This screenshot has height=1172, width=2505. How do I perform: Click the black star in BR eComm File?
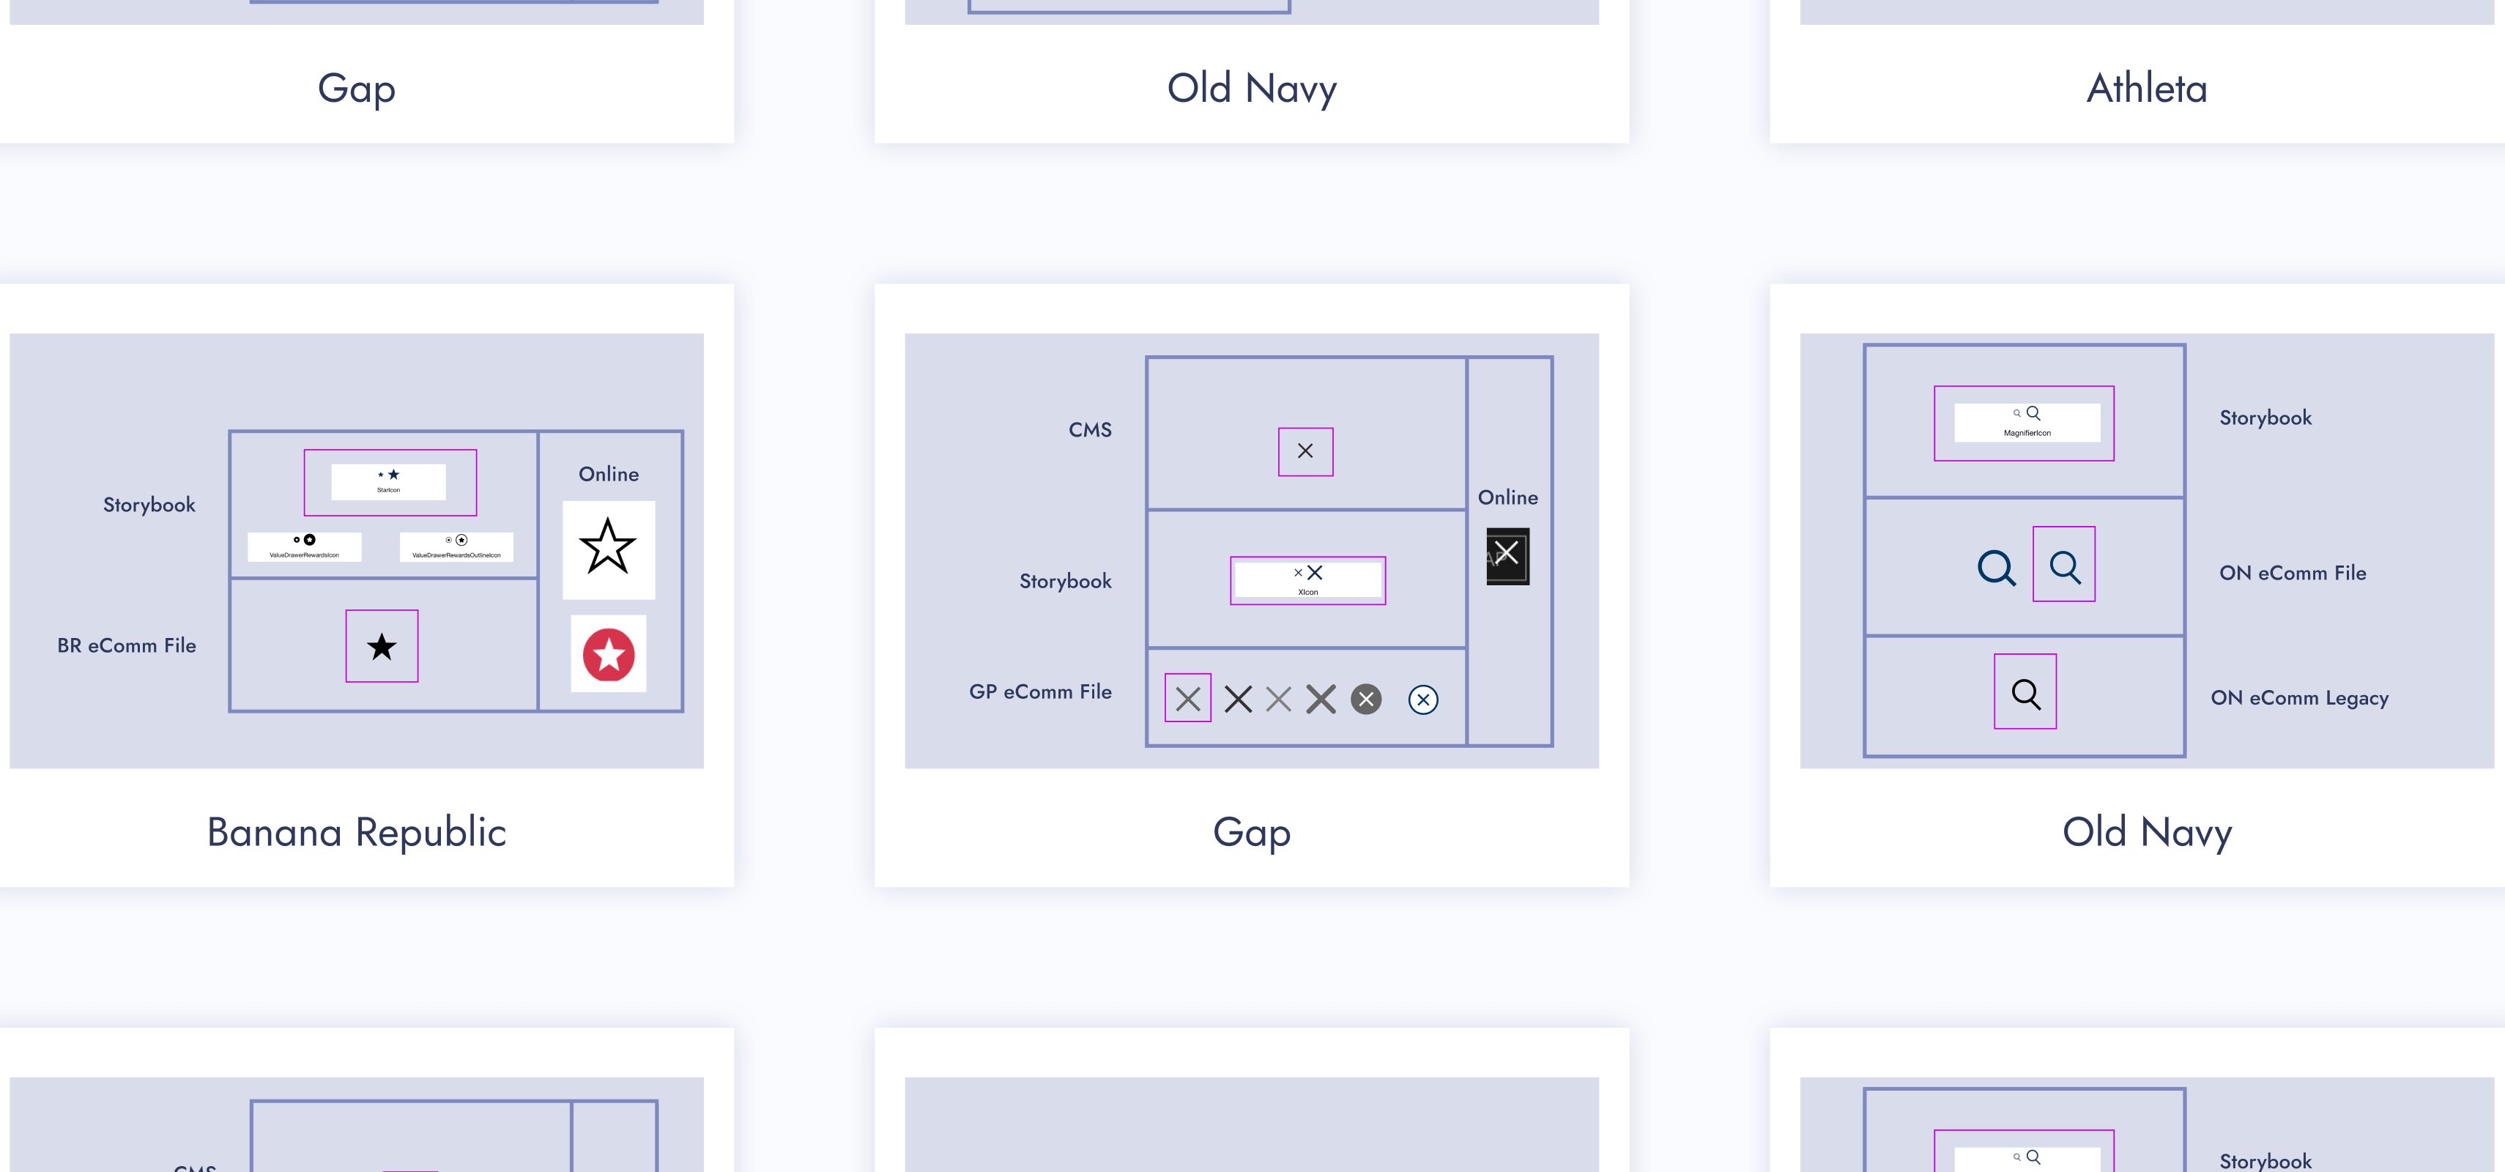click(x=382, y=647)
